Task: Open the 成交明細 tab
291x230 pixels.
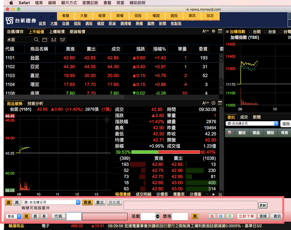Action: tap(143, 194)
